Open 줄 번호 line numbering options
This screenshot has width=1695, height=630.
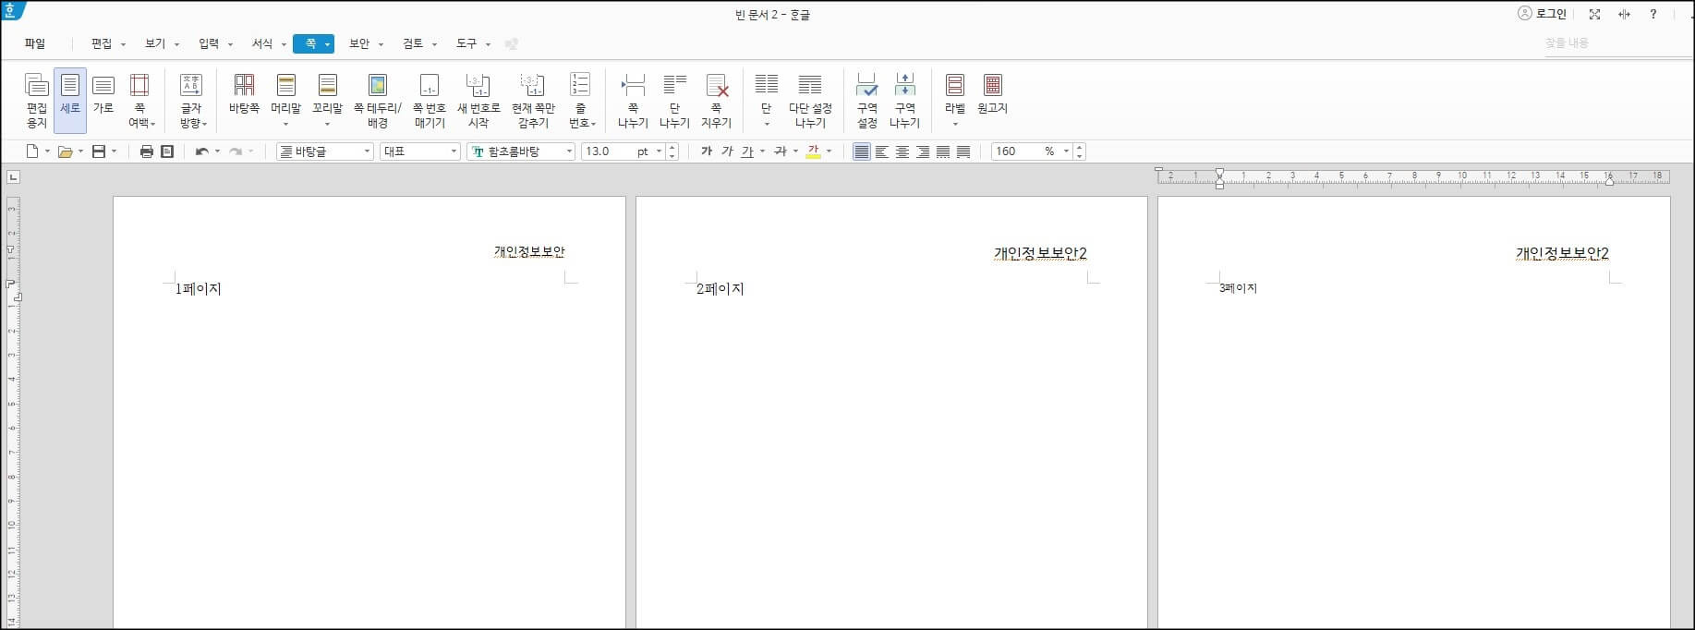581,101
